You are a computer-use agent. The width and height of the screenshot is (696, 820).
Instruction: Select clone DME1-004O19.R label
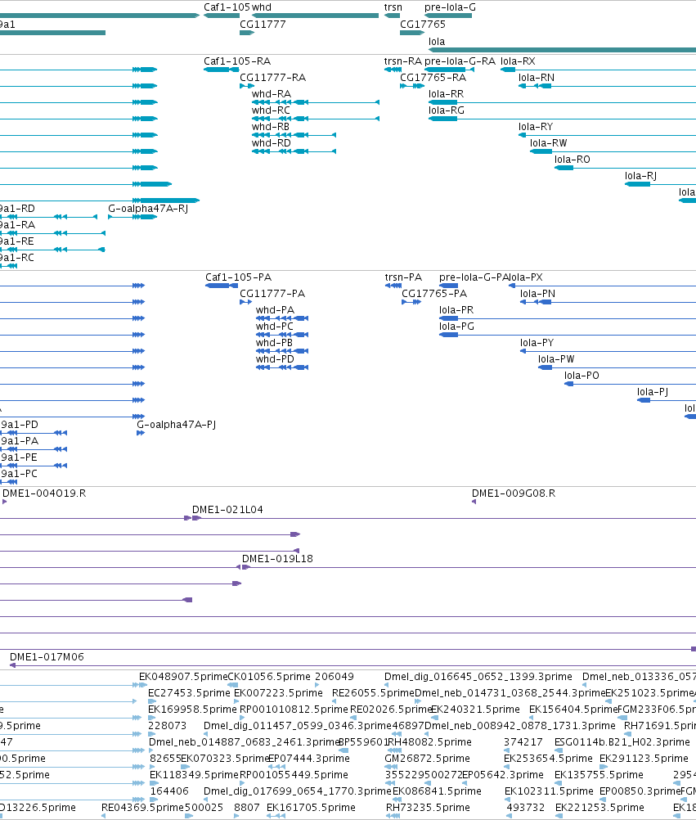[x=44, y=493]
